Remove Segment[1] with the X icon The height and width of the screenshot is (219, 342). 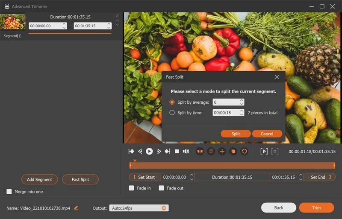(117, 16)
